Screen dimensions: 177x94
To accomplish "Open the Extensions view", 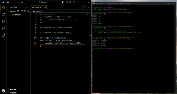I will click(x=3, y=35).
